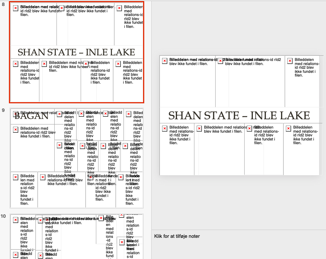Click the BAGAN title on slide 9 thumbnail

click(31, 116)
